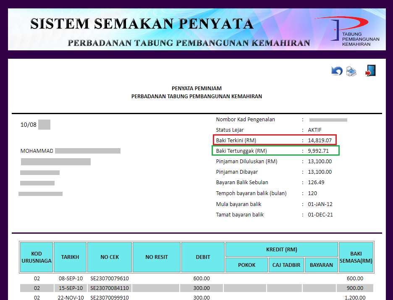Click the NO RESIT column header

tap(157, 257)
